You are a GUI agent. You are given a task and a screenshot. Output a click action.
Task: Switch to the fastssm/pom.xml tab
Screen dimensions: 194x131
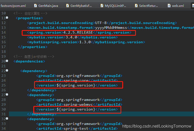click(x=13, y=6)
